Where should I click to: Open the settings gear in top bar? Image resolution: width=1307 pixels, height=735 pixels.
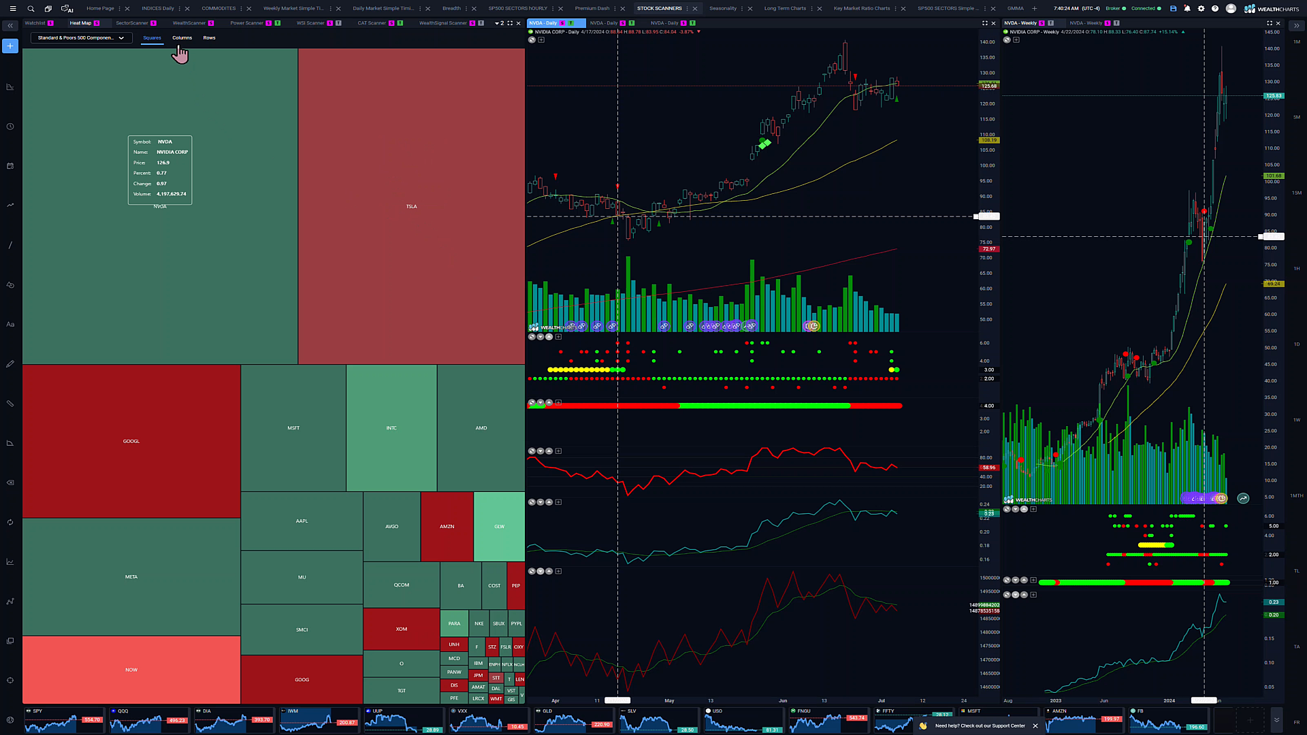[1201, 9]
